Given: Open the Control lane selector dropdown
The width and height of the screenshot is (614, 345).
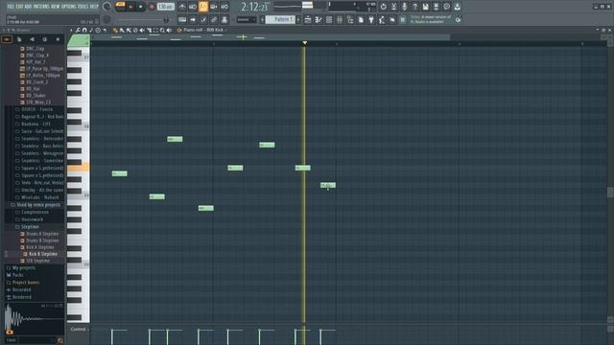Looking at the screenshot, I should coord(79,330).
